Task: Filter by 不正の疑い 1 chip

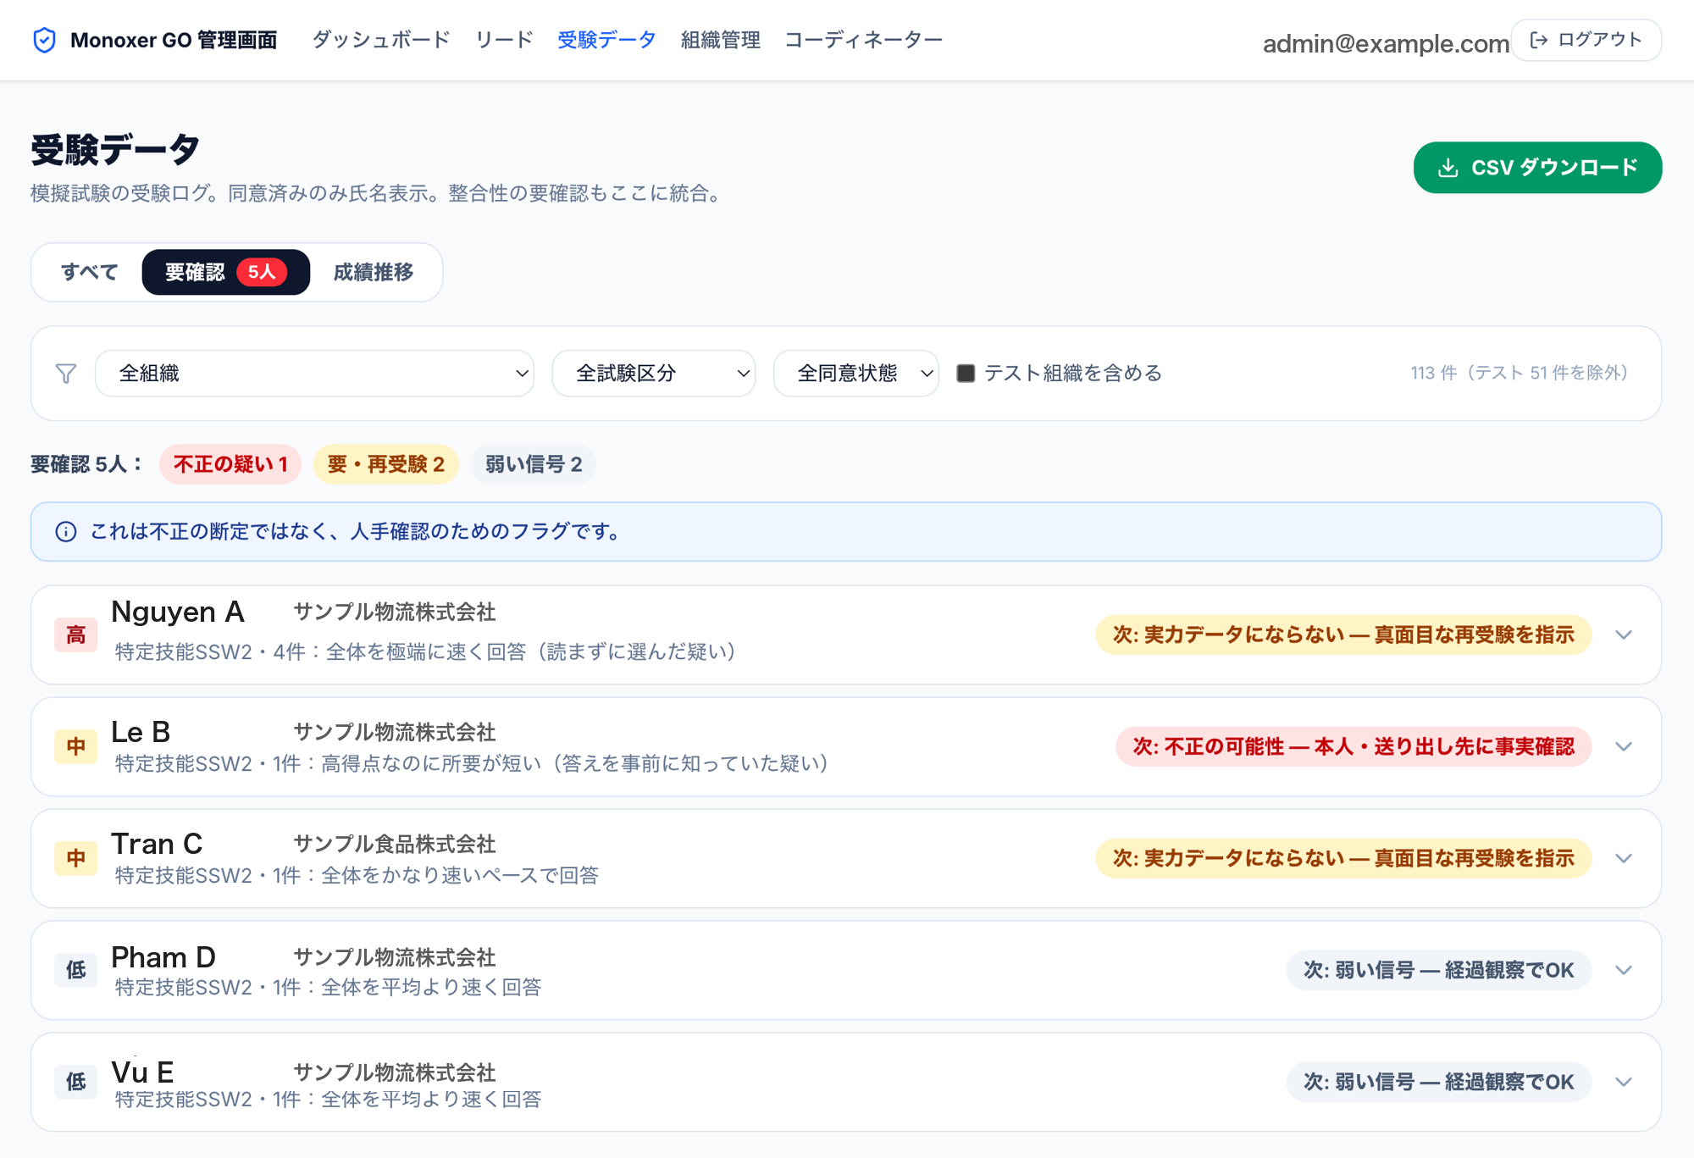Action: [230, 464]
